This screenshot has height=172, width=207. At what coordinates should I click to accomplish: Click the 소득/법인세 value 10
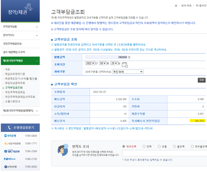pos(125,114)
